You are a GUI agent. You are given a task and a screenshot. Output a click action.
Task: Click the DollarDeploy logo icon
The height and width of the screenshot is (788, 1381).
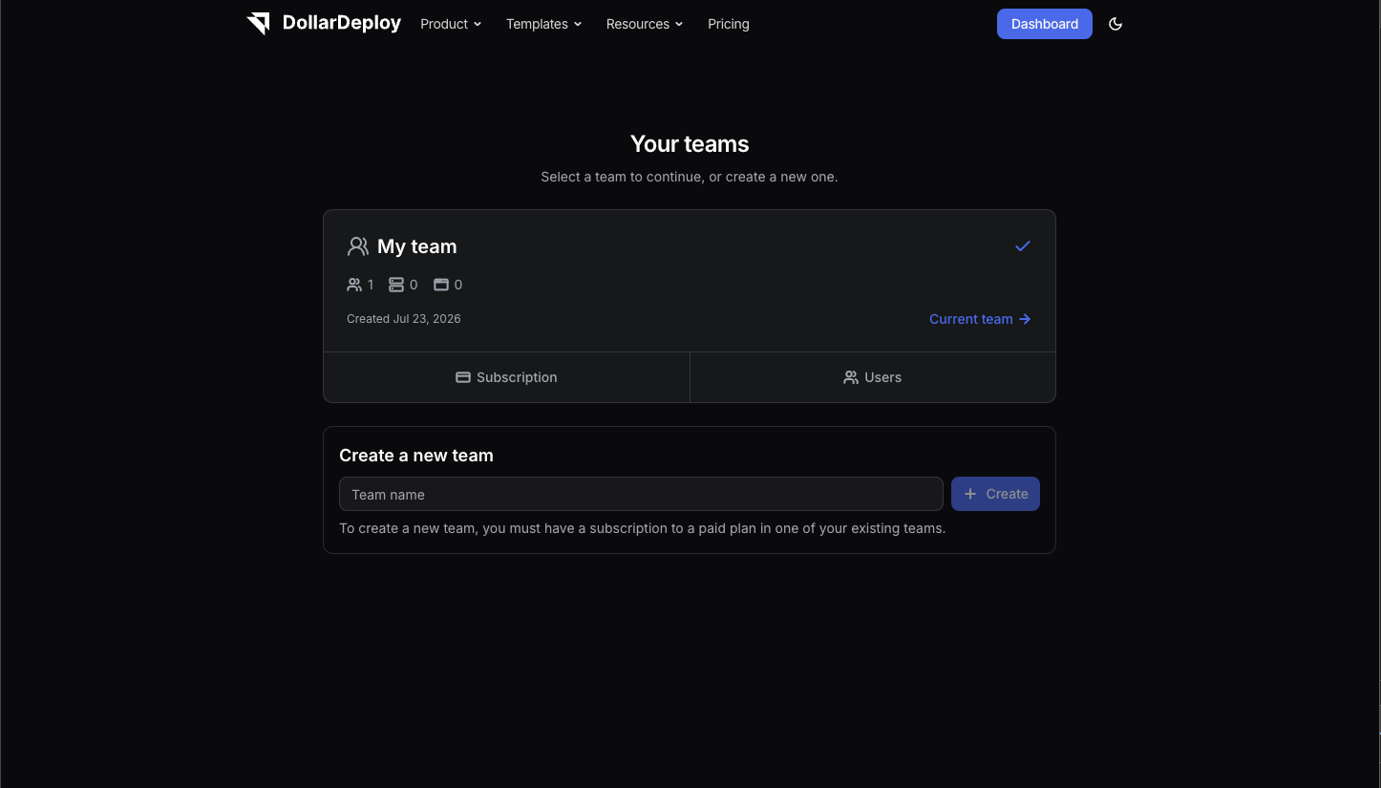coord(259,24)
